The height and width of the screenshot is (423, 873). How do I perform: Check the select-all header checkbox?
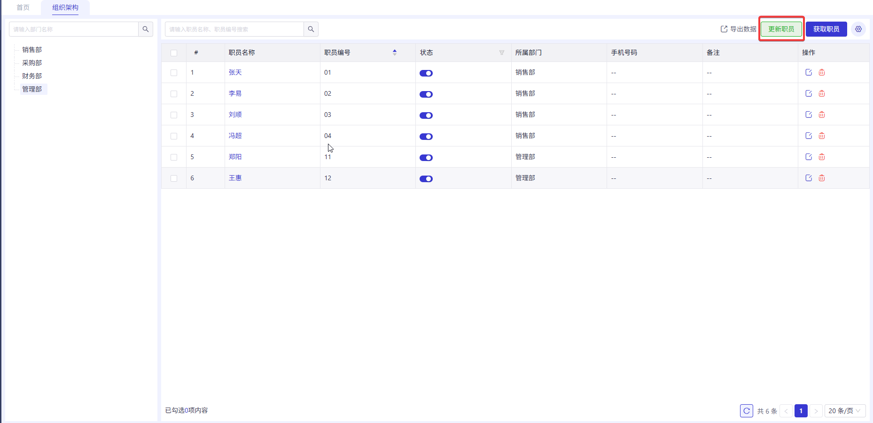(x=174, y=53)
